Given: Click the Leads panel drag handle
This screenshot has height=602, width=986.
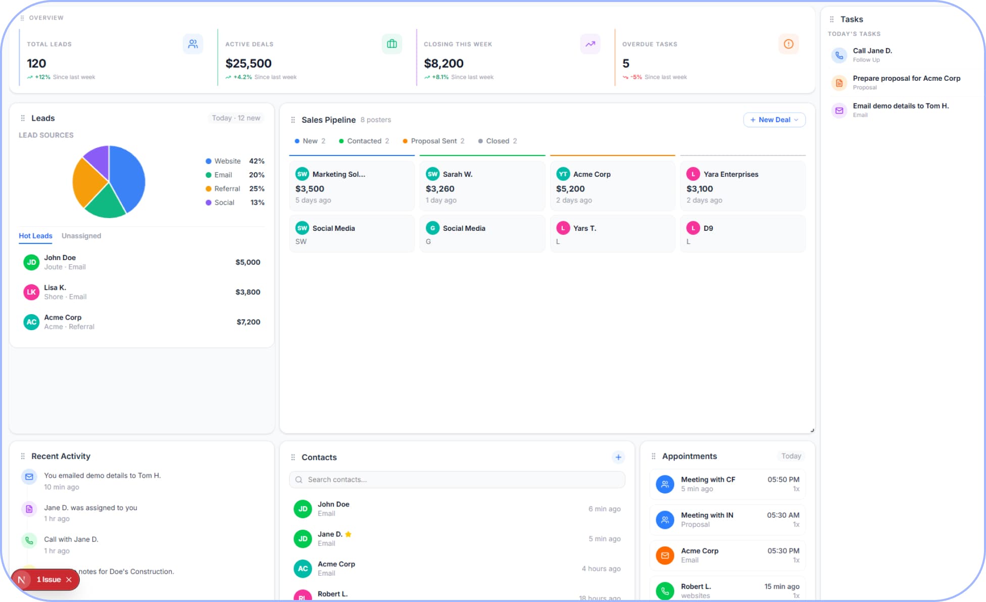Looking at the screenshot, I should click(23, 118).
